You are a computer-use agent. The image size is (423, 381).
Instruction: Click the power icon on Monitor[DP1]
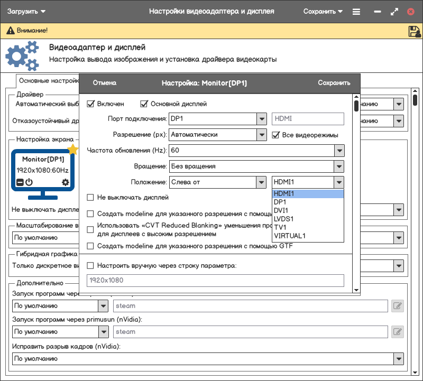(x=29, y=182)
